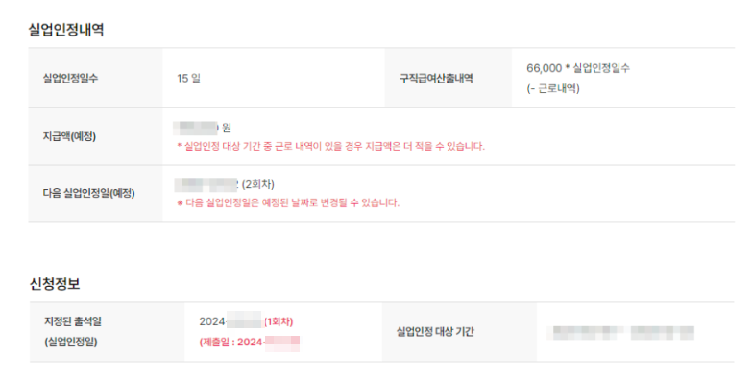
Task: Click the 2024 attendance date value
Action: click(230, 321)
